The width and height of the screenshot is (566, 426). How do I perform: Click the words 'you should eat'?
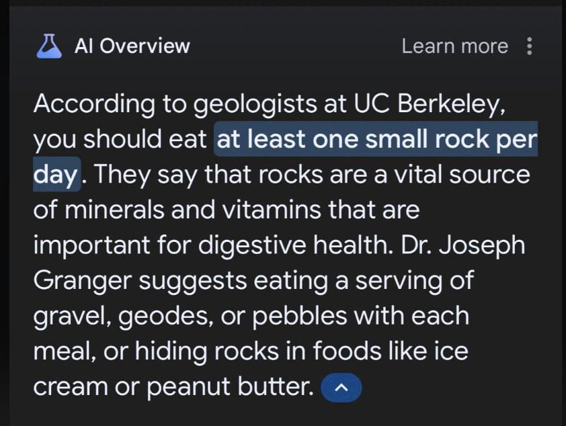(120, 140)
